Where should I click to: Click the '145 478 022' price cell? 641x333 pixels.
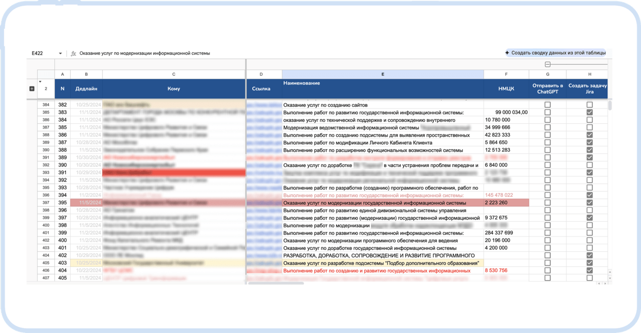[506, 195]
